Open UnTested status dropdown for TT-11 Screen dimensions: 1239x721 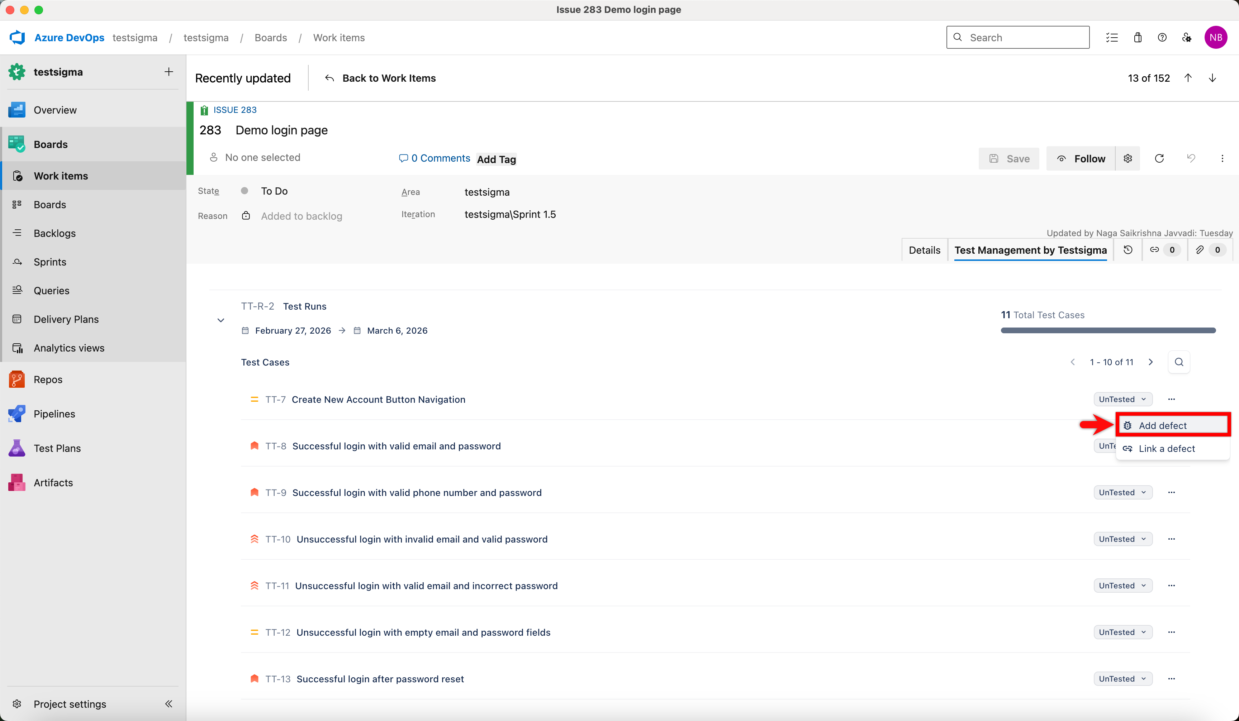point(1123,585)
